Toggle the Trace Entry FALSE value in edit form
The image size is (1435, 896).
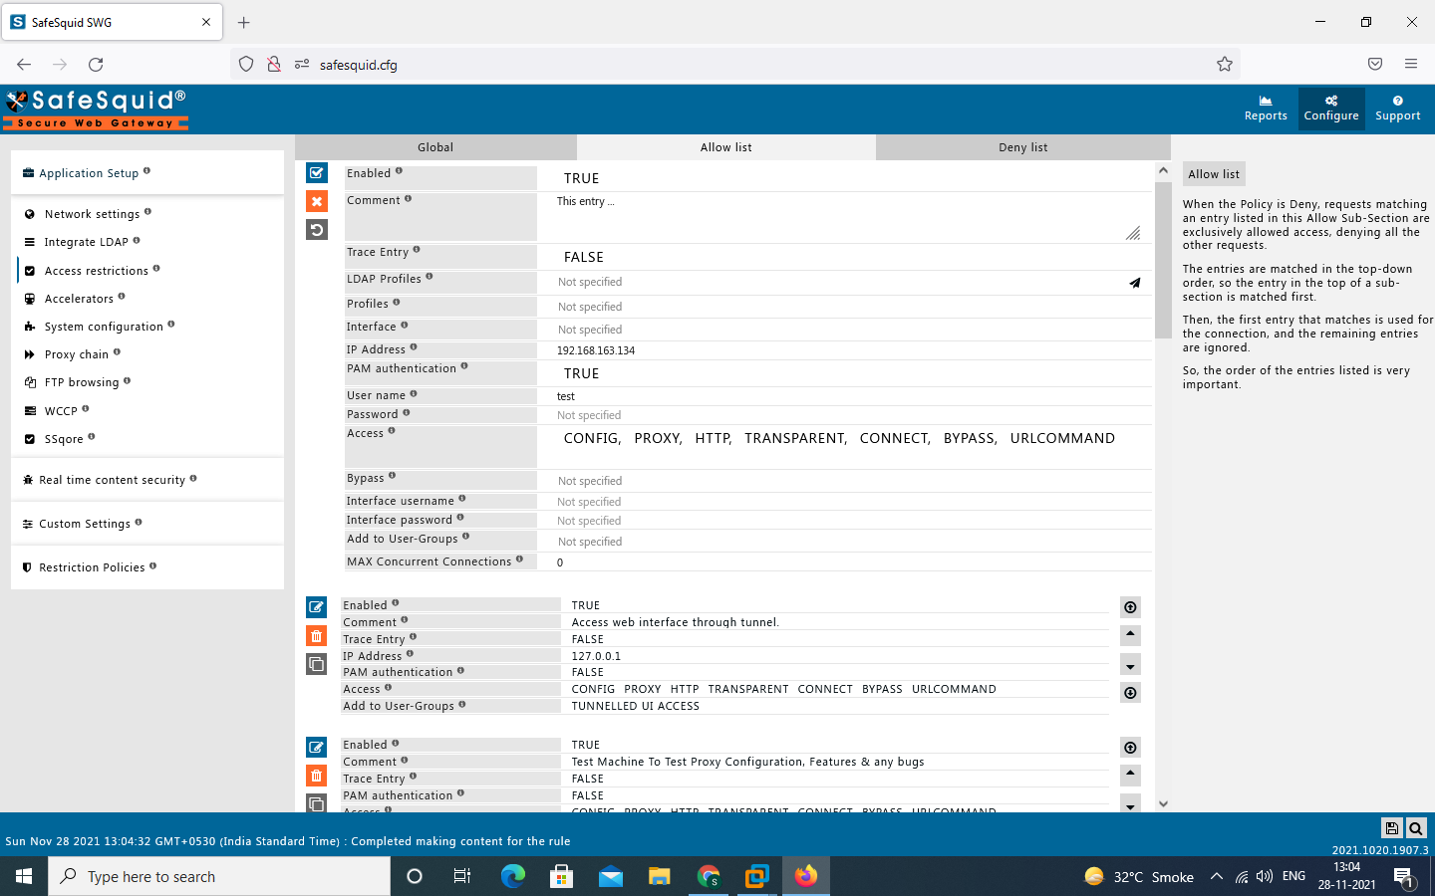click(584, 257)
